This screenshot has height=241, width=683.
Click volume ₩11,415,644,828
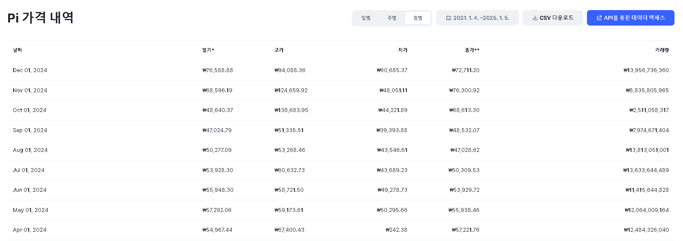(x=647, y=190)
